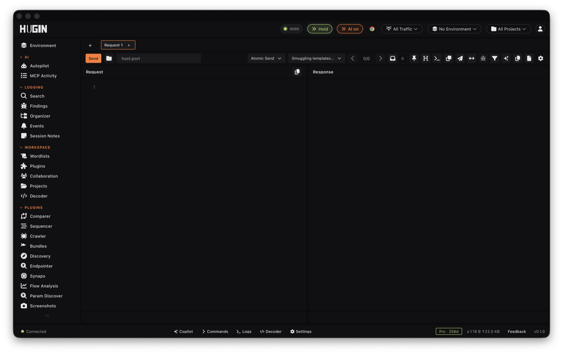This screenshot has height=354, width=563.
Task: Open Copilot from the bottom bar
Action: (x=183, y=331)
